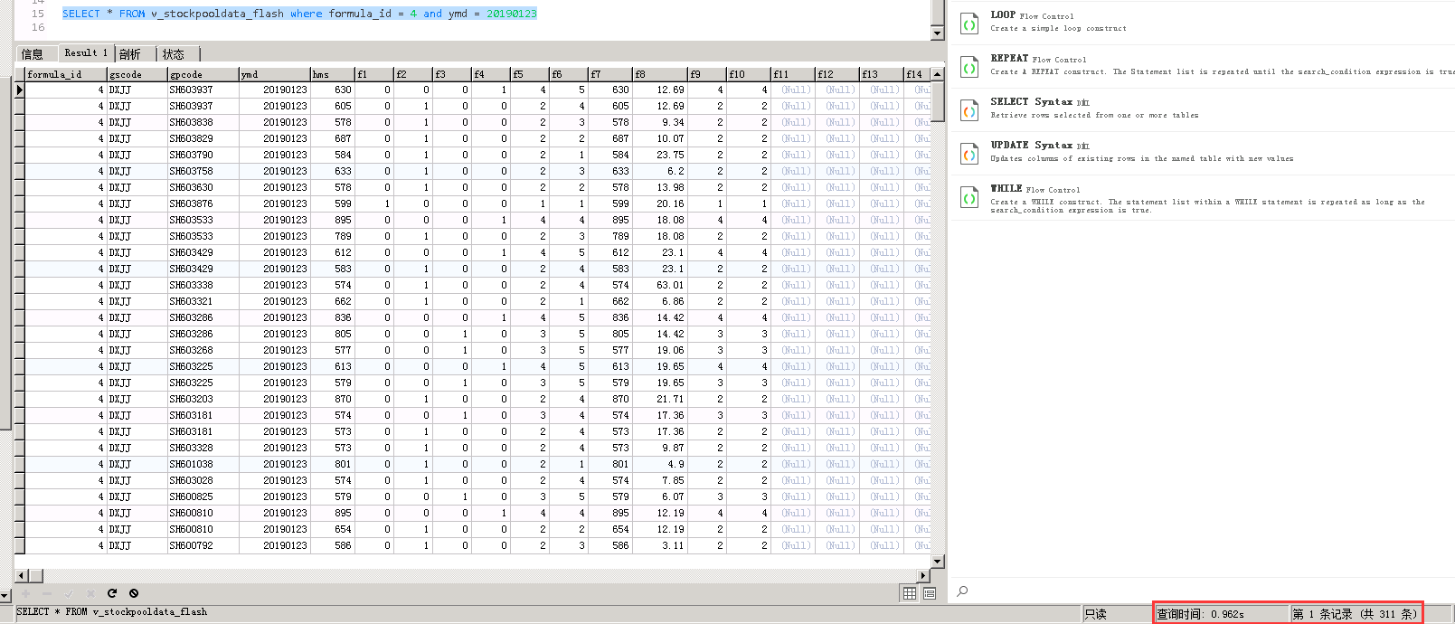Click the REPEAT snippet file icon
Image resolution: width=1455 pixels, height=624 pixels.
tap(969, 67)
